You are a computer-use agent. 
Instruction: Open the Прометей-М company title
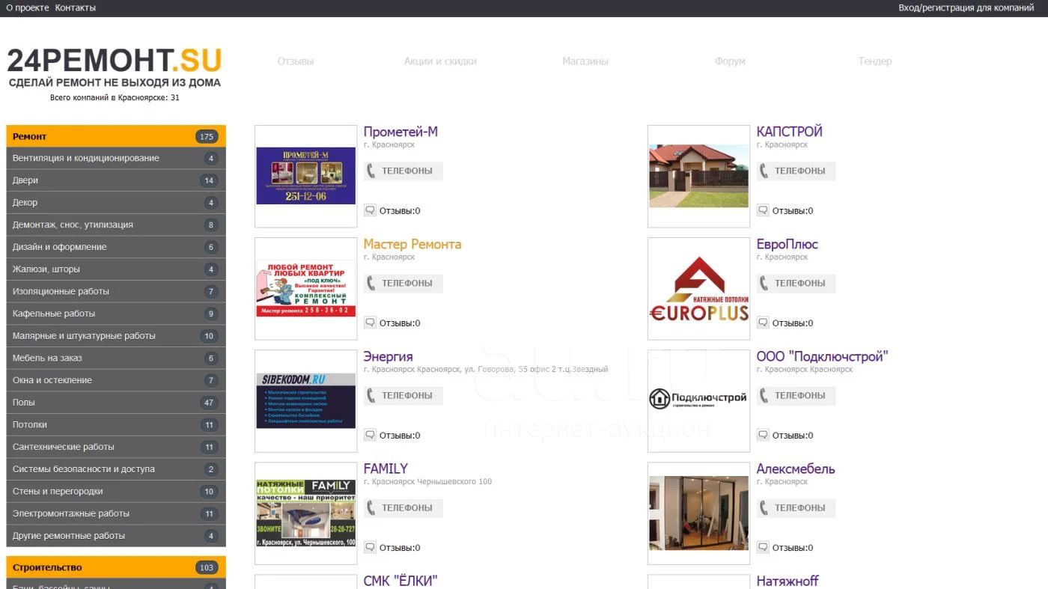(x=400, y=132)
